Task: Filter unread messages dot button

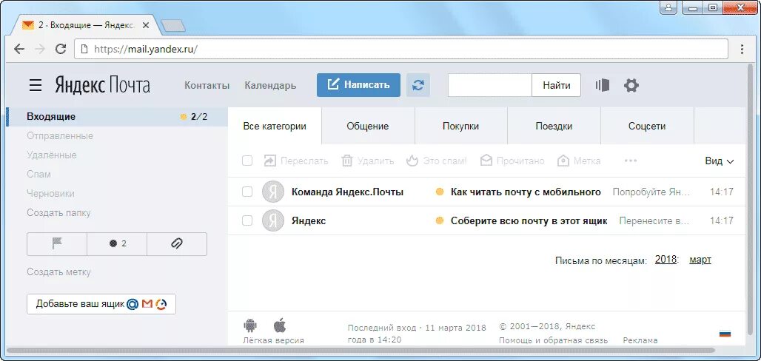Action: (117, 243)
